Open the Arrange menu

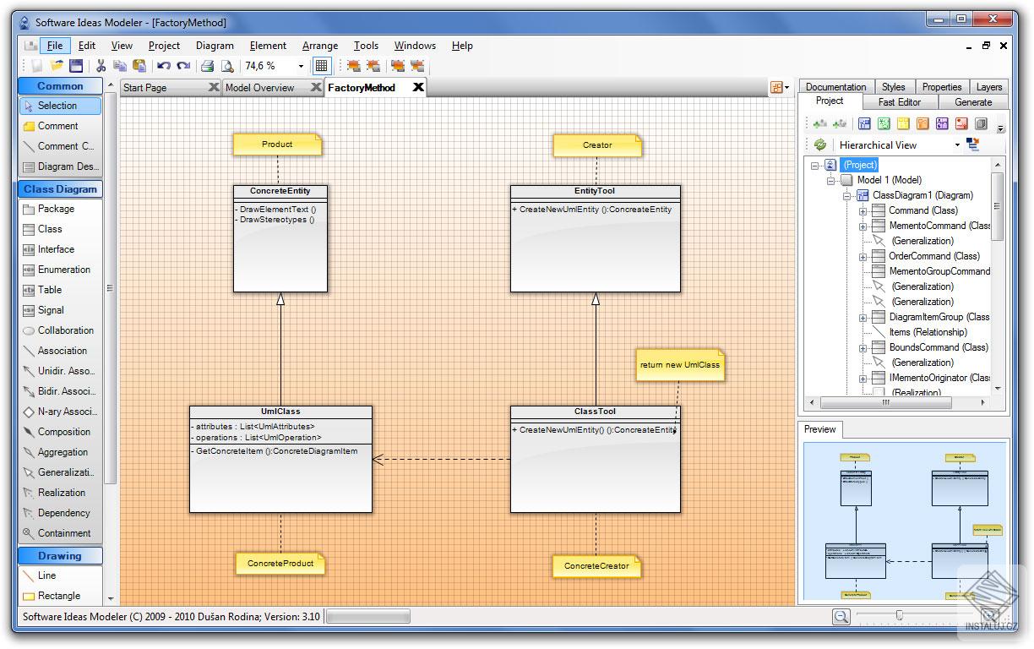(x=320, y=46)
